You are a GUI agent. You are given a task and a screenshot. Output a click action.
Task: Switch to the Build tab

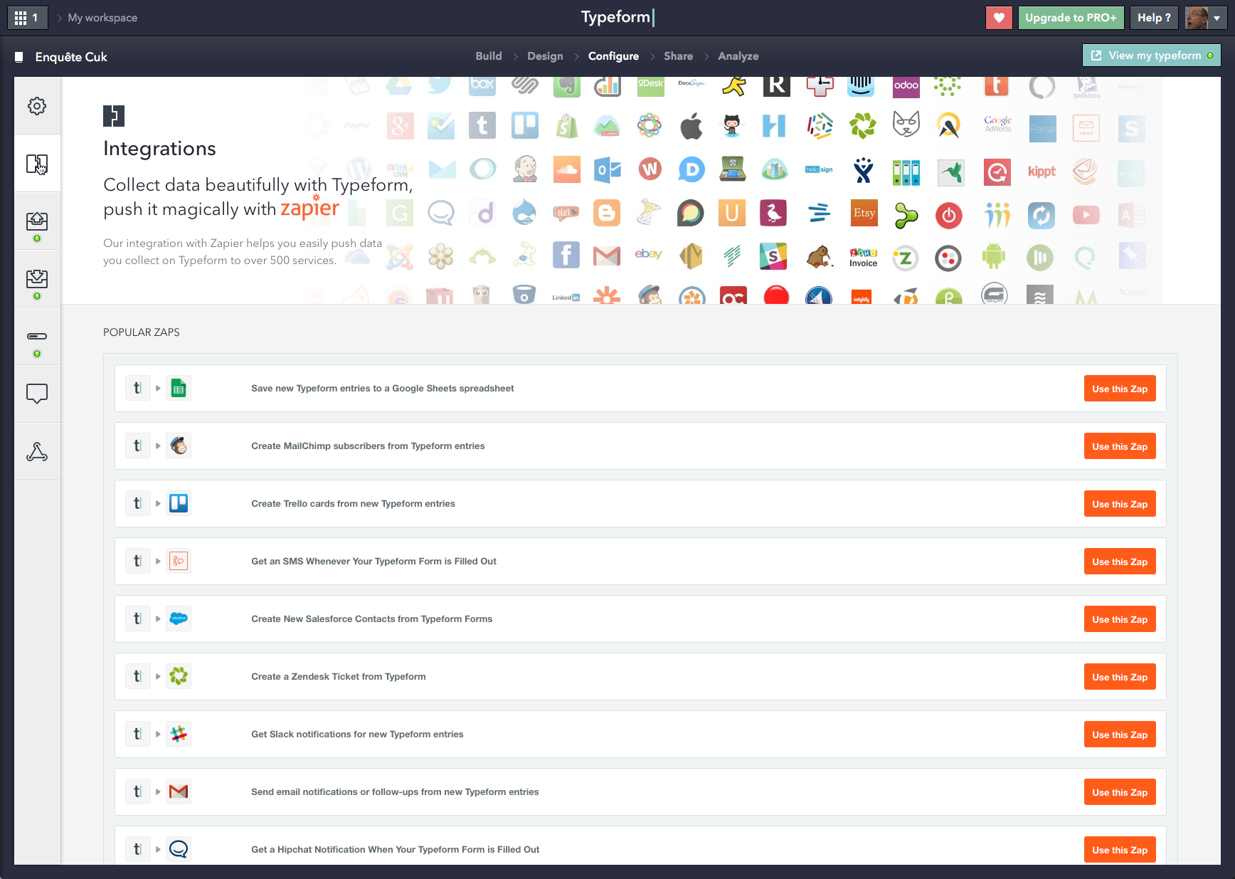point(489,56)
